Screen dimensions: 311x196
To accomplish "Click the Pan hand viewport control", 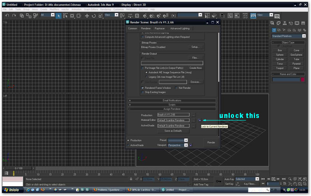I will [295, 184].
